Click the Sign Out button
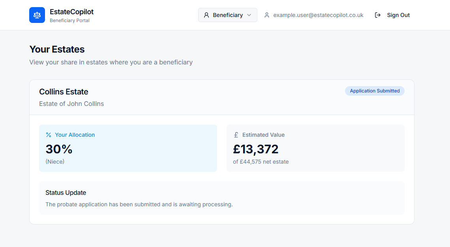 [398, 15]
